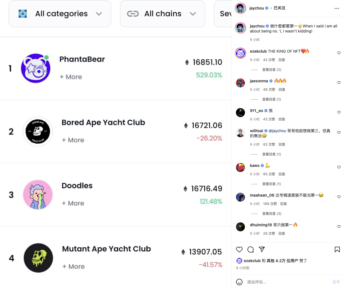
Task: Open the three-dot more options menu
Action: 337,8
